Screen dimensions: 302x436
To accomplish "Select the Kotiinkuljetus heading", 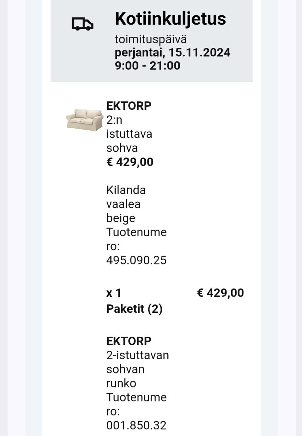I will coord(170,19).
